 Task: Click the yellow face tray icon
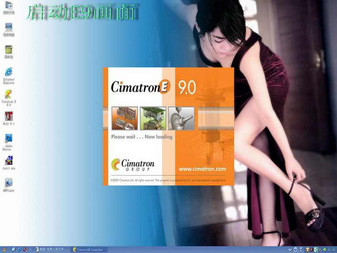pyautogui.click(x=308, y=250)
